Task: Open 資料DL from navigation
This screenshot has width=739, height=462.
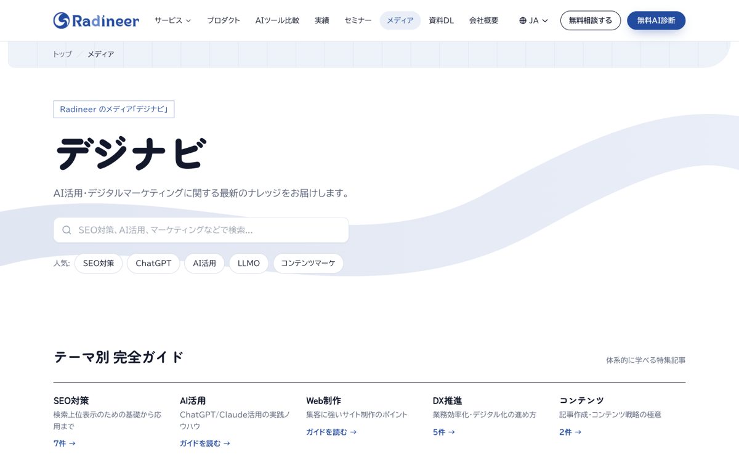Action: (x=442, y=20)
